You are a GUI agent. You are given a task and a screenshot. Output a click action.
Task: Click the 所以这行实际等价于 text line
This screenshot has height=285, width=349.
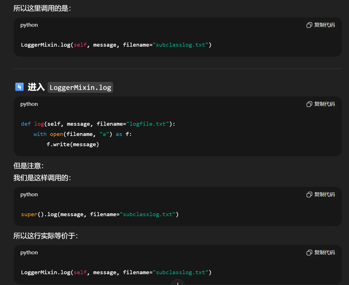46,236
